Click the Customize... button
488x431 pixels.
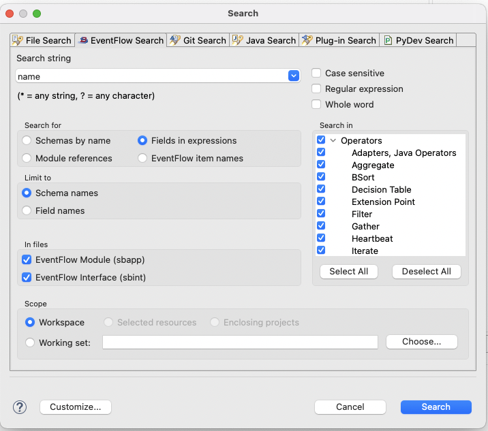pos(76,407)
